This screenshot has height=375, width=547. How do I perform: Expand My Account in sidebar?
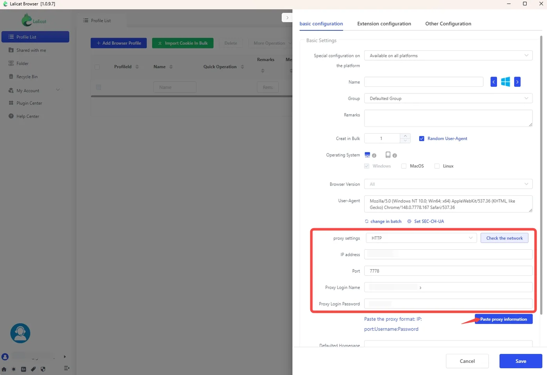pyautogui.click(x=34, y=91)
